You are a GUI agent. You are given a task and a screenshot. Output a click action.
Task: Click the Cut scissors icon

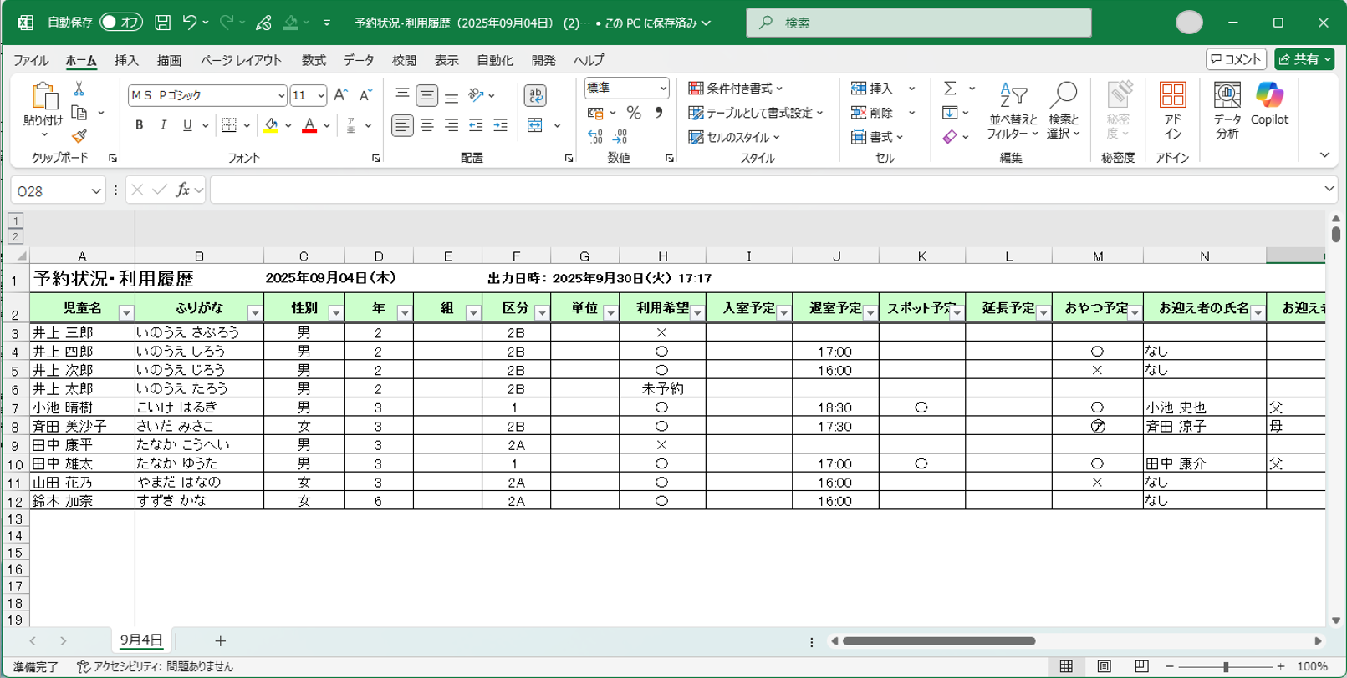pos(79,89)
